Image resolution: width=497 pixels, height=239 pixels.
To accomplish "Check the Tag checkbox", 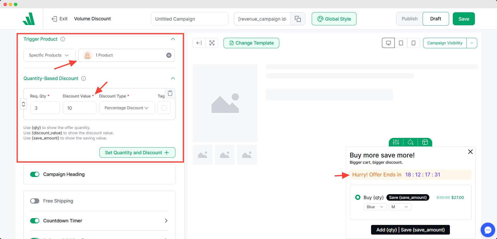I will [164, 108].
